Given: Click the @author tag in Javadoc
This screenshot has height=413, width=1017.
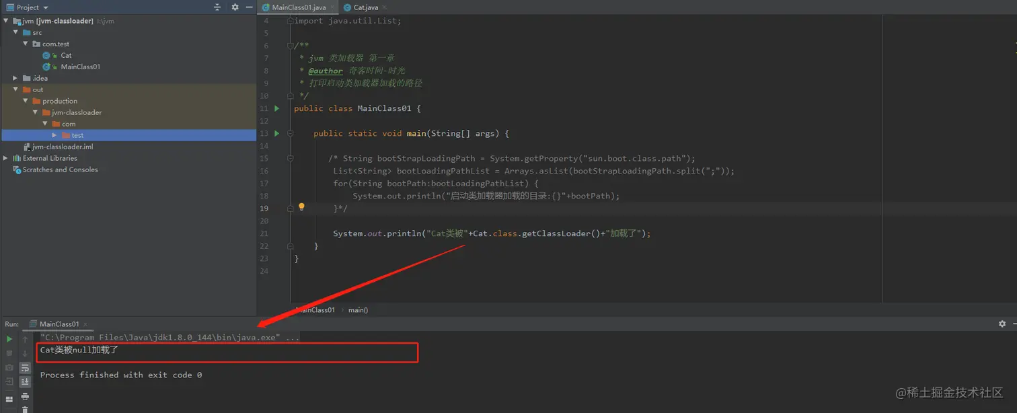Looking at the screenshot, I should tap(326, 71).
